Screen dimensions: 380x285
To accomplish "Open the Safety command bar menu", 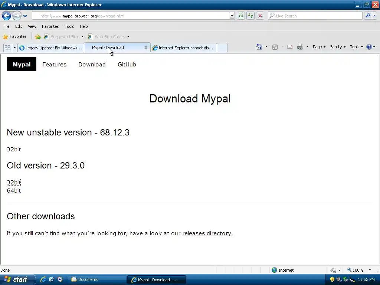I will click(x=338, y=47).
